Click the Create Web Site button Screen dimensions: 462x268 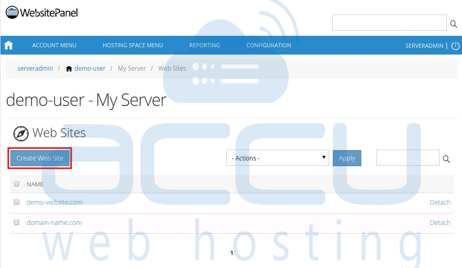click(x=40, y=158)
